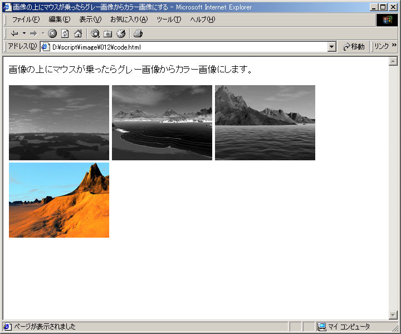Open the ツール(T) menu
Image resolution: width=401 pixels, height=334 pixels.
tap(169, 19)
